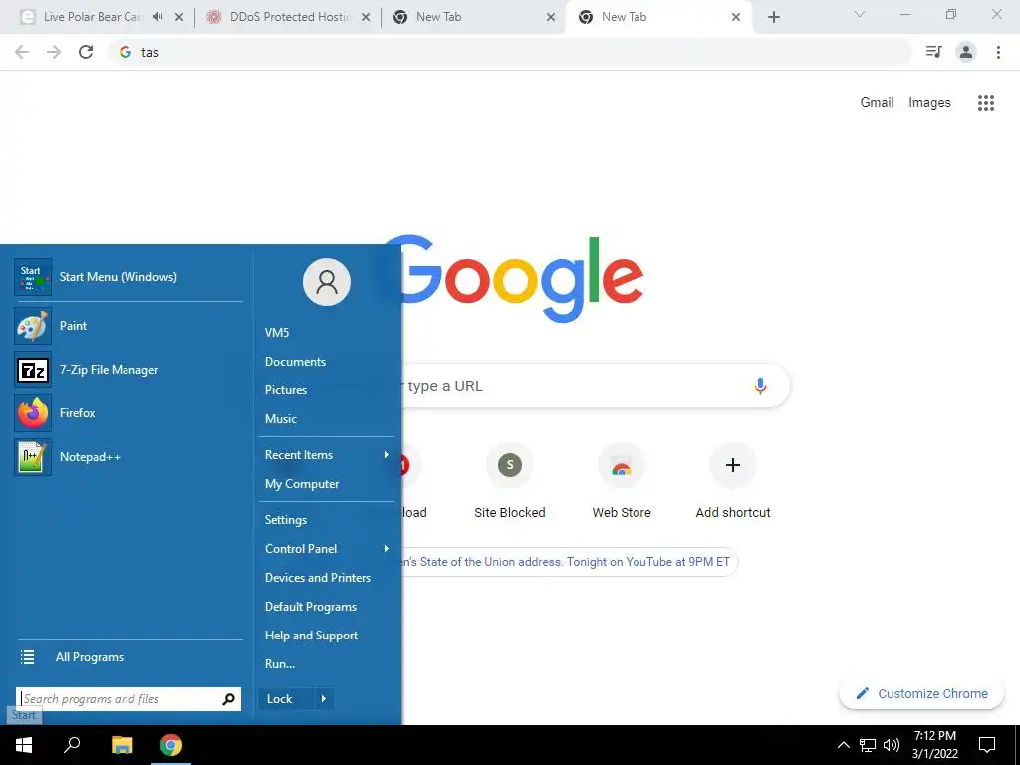Click Customize Chrome button
Image resolution: width=1020 pixels, height=765 pixels.
pos(921,693)
